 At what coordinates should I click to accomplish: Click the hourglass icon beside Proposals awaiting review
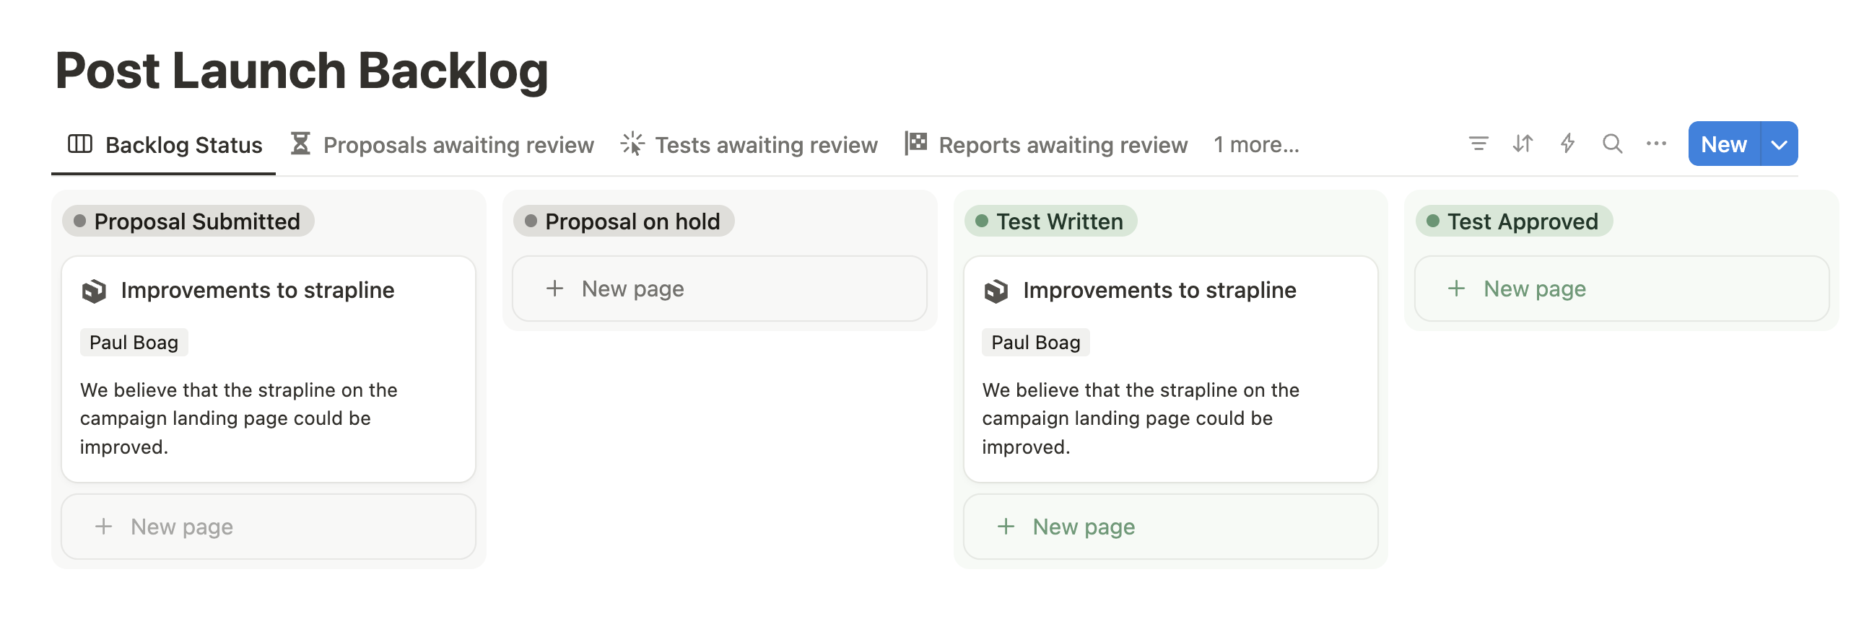click(302, 144)
